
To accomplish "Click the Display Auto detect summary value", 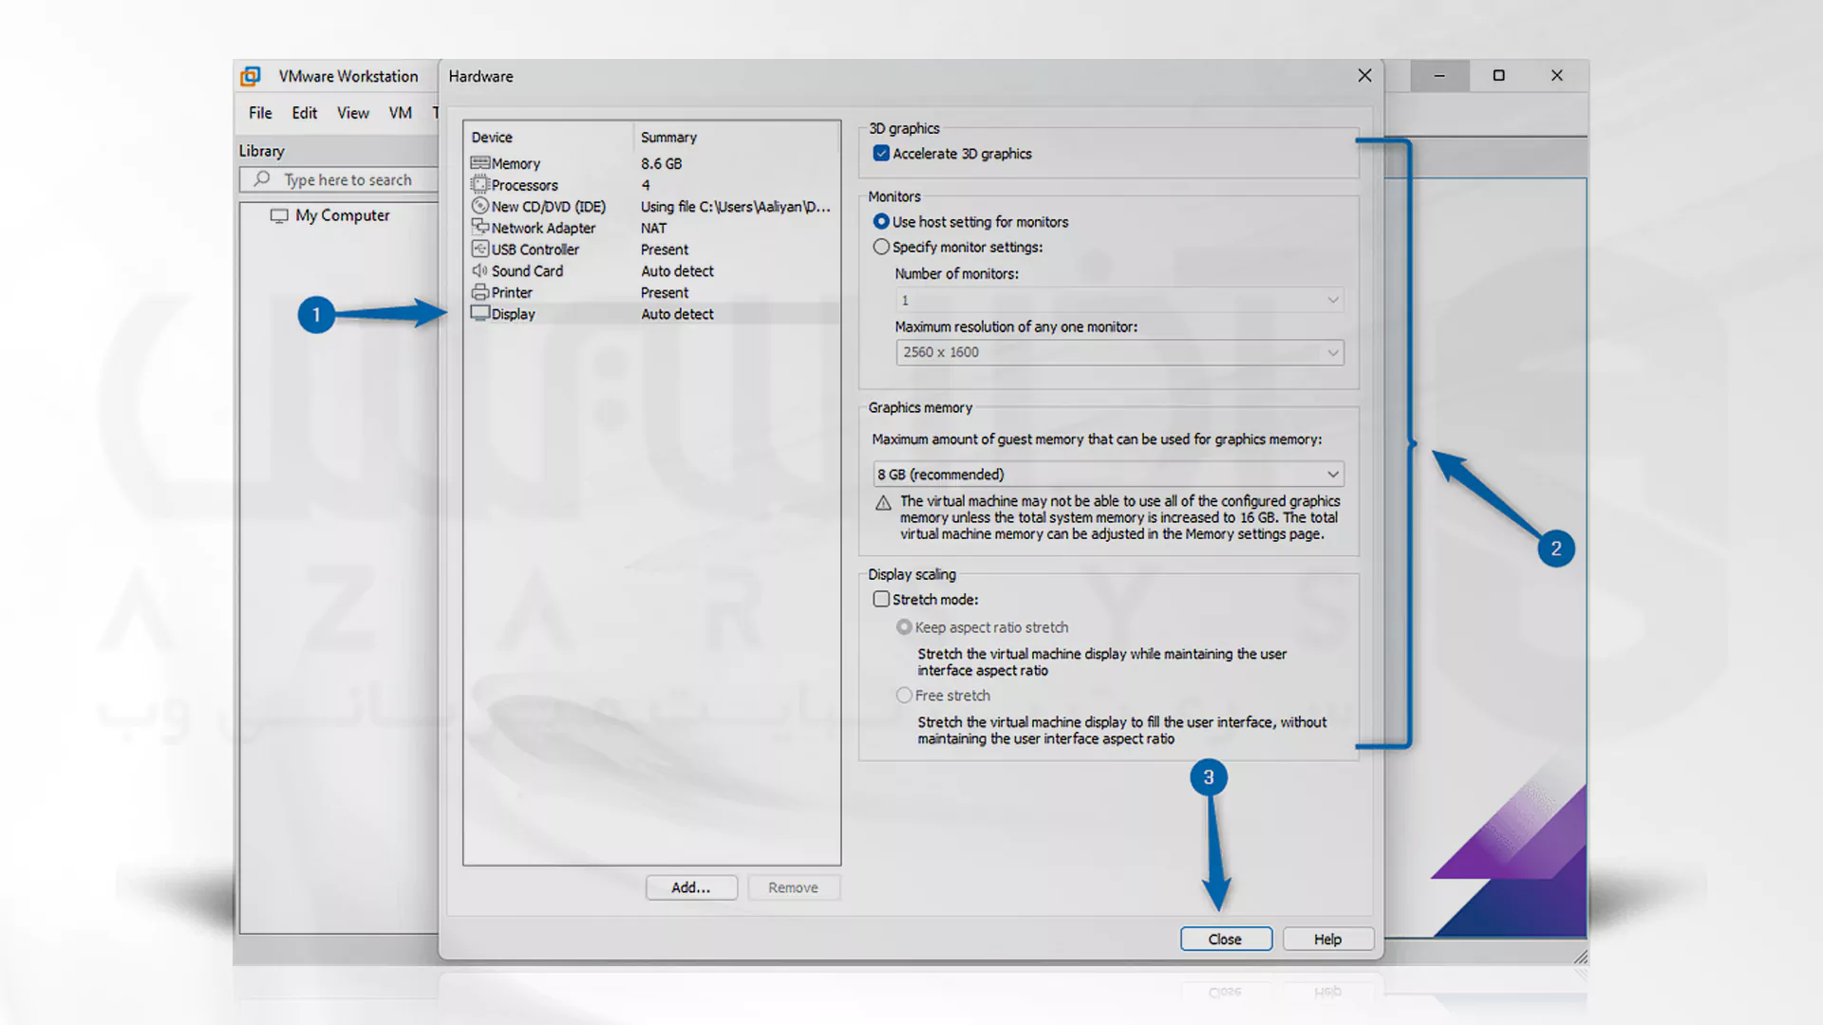I will tap(677, 313).
